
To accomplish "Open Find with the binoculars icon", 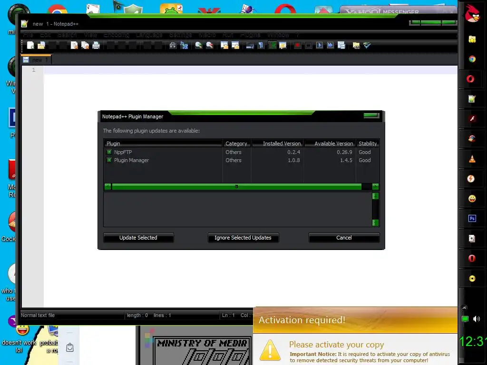I will tap(173, 45).
